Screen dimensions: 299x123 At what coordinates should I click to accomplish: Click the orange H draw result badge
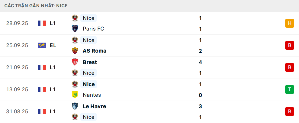tap(289, 23)
